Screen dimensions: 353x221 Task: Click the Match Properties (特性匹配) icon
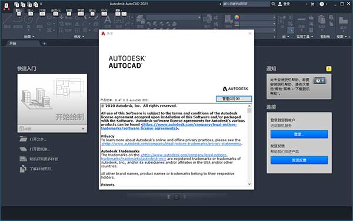[x=229, y=21]
